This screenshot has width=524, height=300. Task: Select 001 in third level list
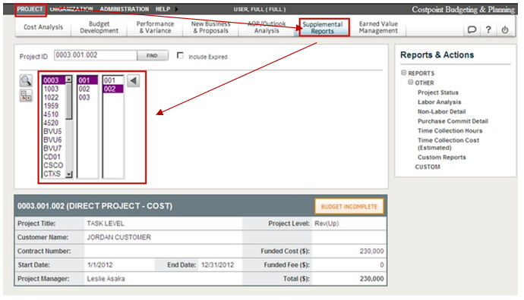(x=113, y=80)
